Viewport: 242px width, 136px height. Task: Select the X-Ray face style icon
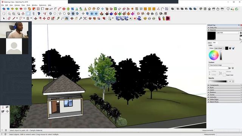50,14
